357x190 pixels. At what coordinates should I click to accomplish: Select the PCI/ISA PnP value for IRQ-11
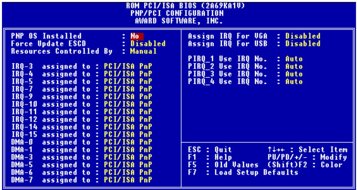pyautogui.click(x=128, y=112)
